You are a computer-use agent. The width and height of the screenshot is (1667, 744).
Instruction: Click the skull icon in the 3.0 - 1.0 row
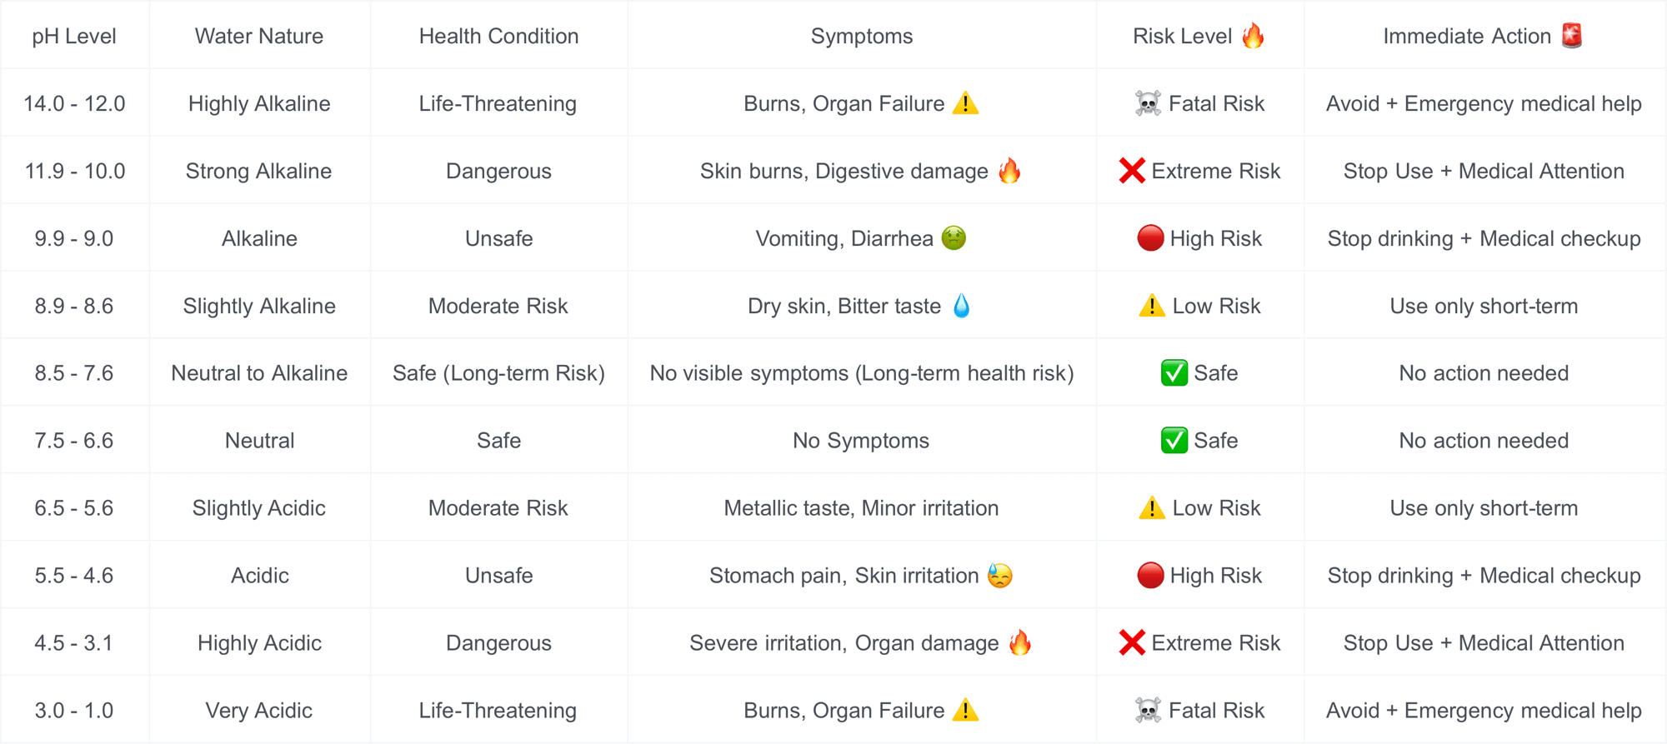(1148, 711)
